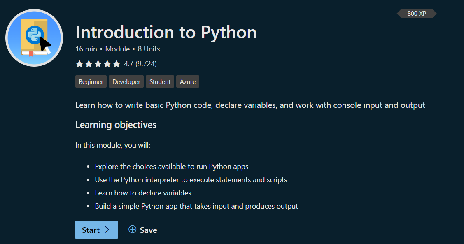Image resolution: width=464 pixels, height=244 pixels.
Task: Click the 800 XP badge
Action: click(417, 14)
